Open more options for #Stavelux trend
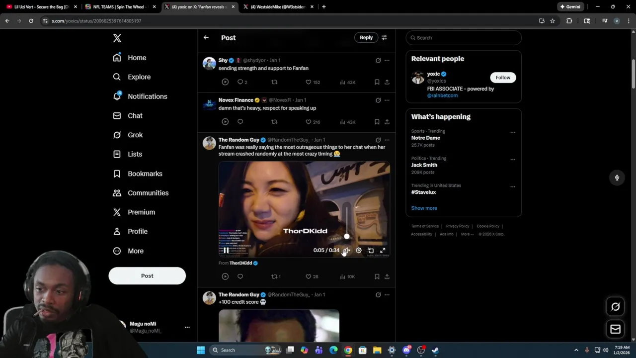Viewport: 636px width, 358px height. tap(513, 187)
